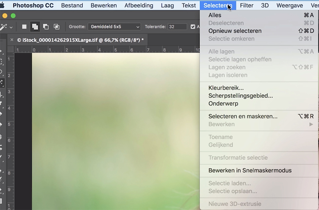
Task: Choose Transformatie selectie
Action: [x=259, y=158]
